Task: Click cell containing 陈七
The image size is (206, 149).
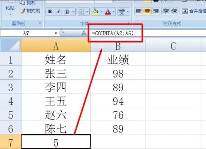Action: point(56,128)
